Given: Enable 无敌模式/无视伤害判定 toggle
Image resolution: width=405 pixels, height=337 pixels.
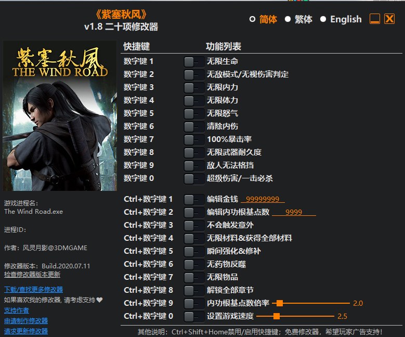Looking at the screenshot, I should (x=193, y=74).
